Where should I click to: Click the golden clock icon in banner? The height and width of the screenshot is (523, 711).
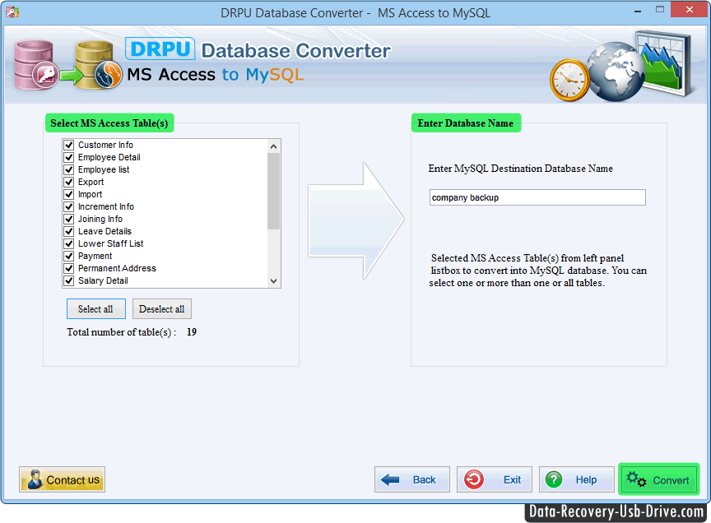pos(569,81)
